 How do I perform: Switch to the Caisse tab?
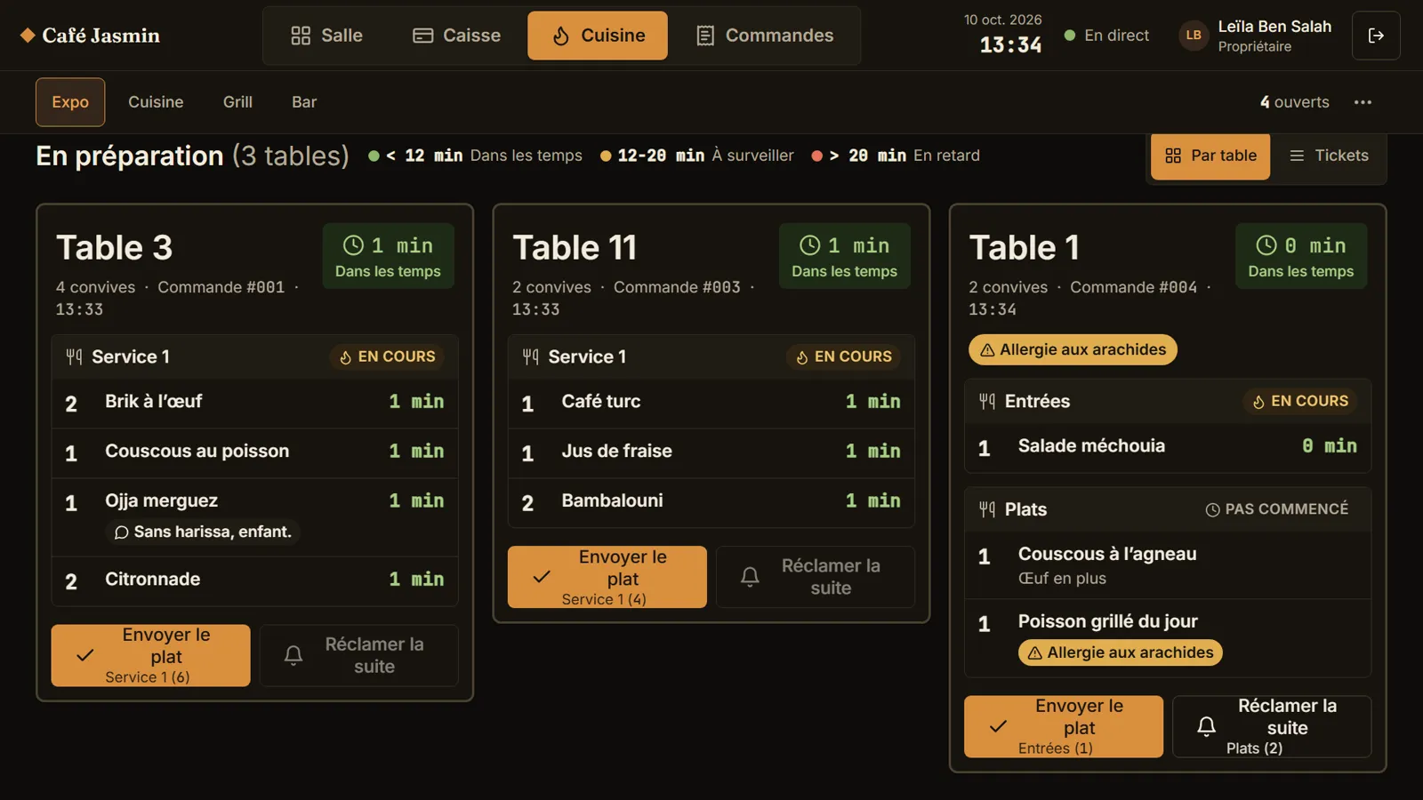(457, 36)
